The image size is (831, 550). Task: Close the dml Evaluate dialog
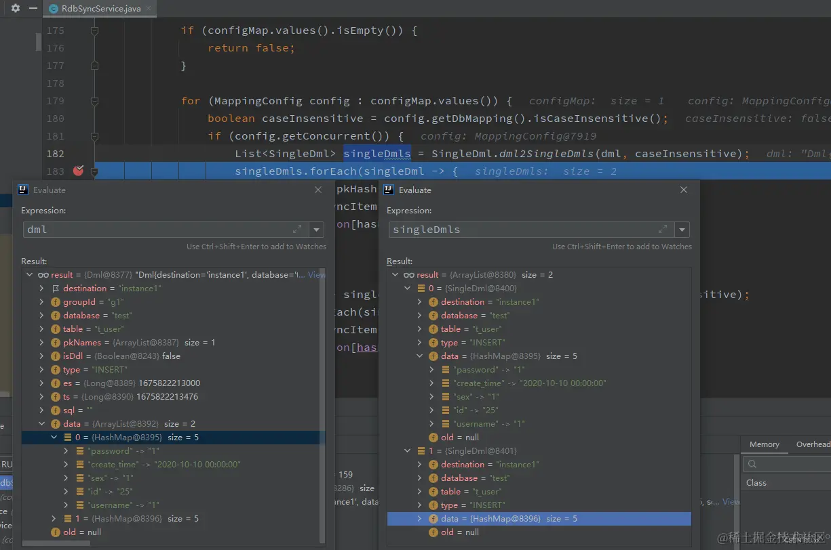click(x=317, y=190)
